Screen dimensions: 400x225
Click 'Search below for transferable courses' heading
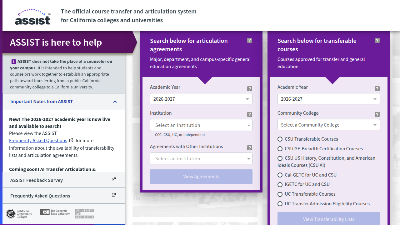point(317,45)
